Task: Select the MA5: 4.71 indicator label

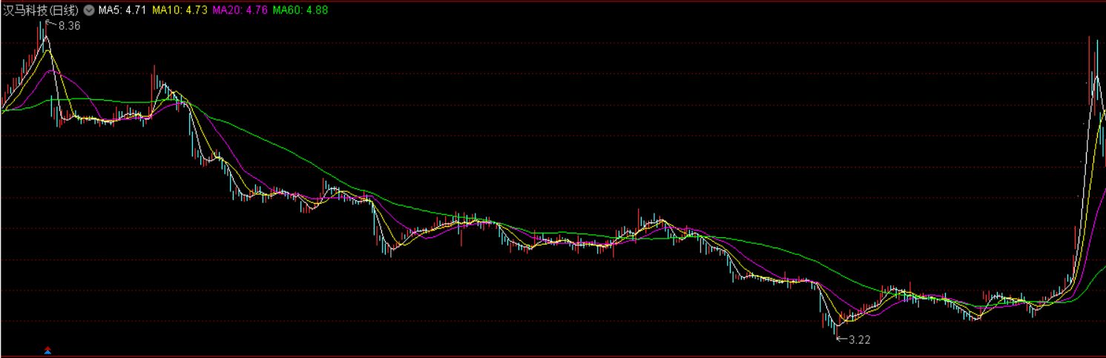Action: (x=122, y=10)
